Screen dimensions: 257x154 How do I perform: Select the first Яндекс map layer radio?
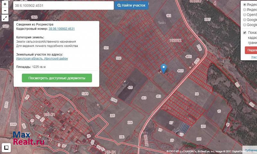pos(245,5)
